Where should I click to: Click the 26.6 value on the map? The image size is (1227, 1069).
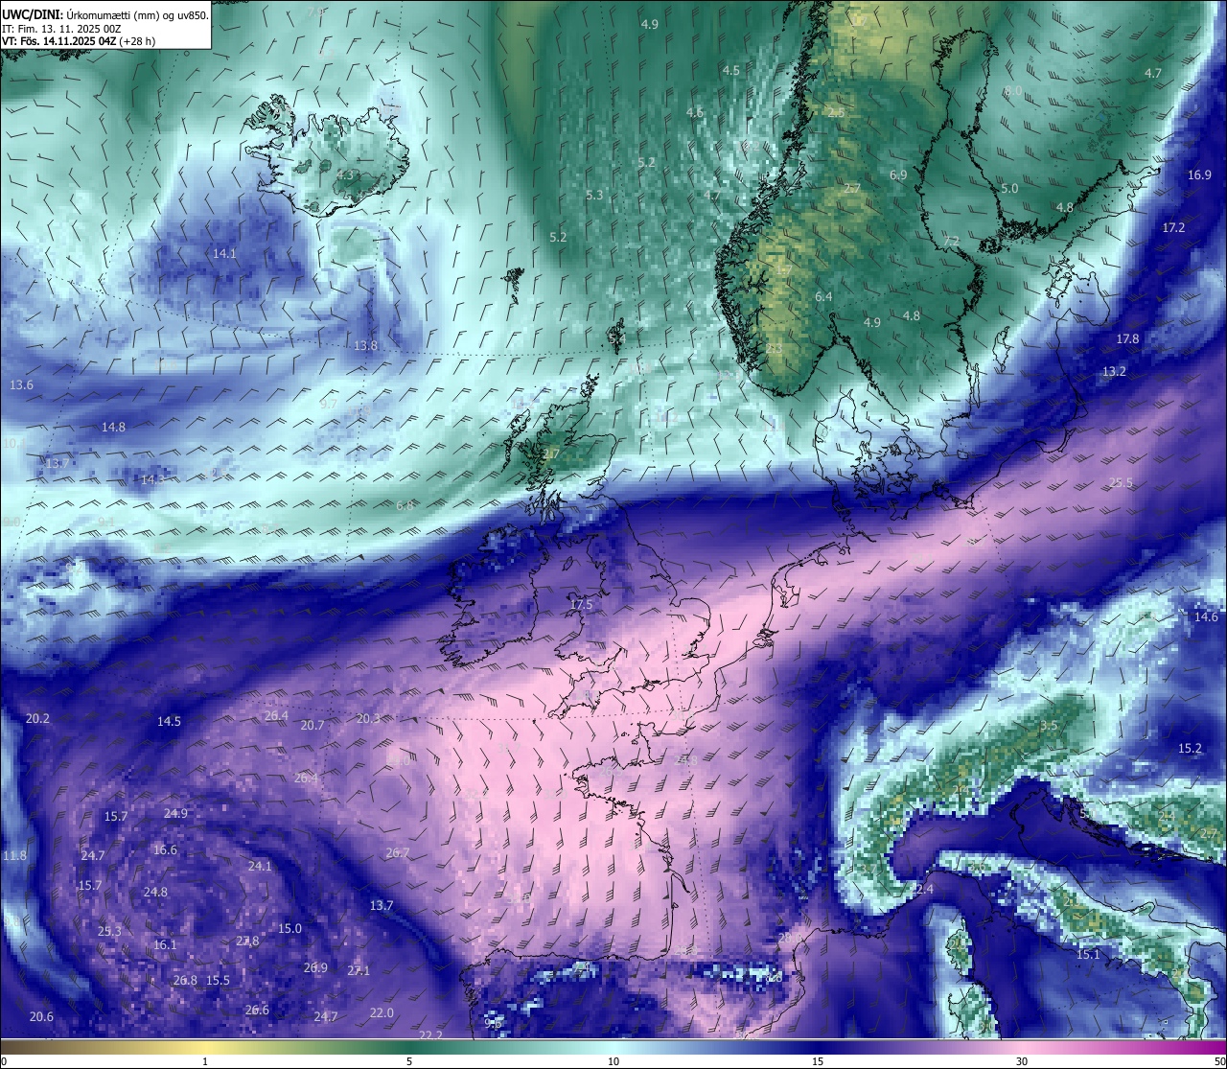coord(257,1010)
